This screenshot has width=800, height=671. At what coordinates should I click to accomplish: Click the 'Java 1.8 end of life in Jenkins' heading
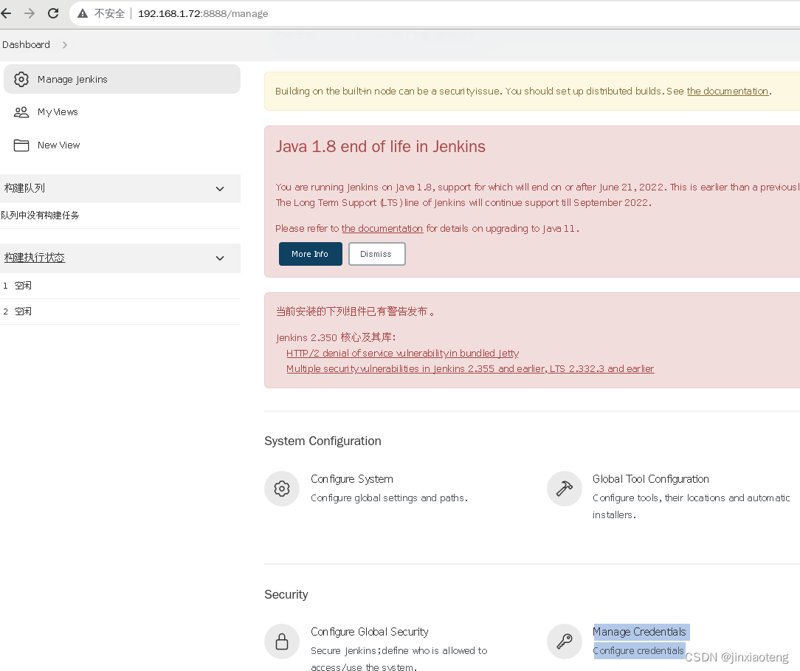click(x=381, y=146)
